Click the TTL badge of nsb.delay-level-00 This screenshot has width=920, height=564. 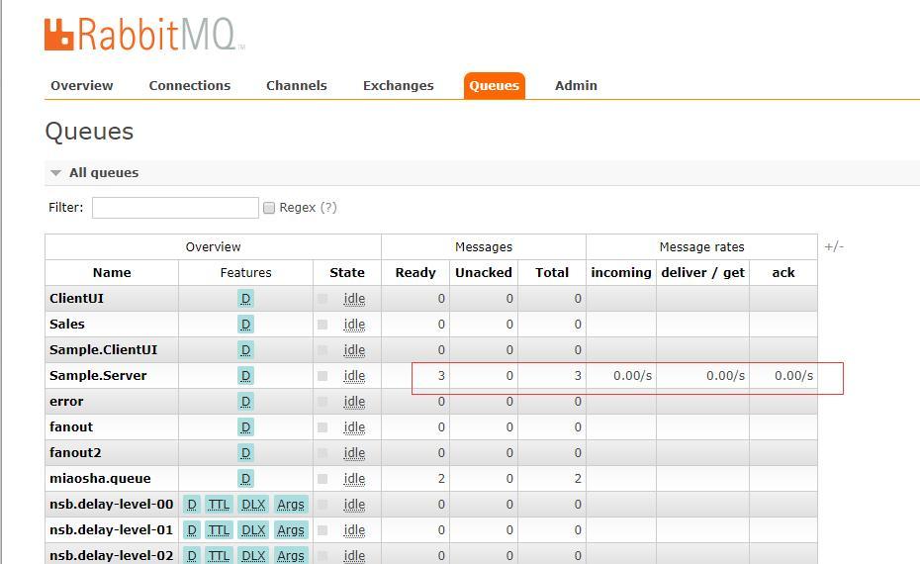(x=219, y=505)
